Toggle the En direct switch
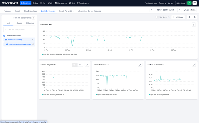The width and height of the screenshot is (199, 123). (x=157, y=17)
